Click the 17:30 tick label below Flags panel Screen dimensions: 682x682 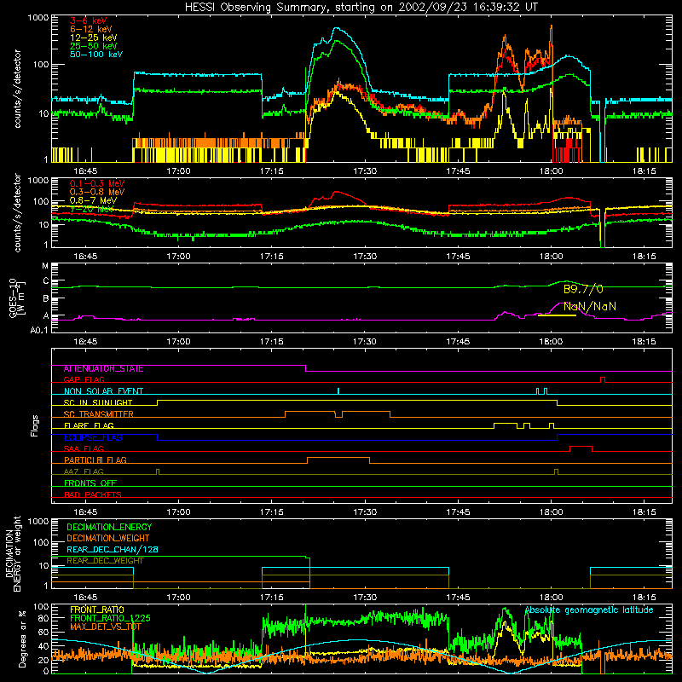365,512
